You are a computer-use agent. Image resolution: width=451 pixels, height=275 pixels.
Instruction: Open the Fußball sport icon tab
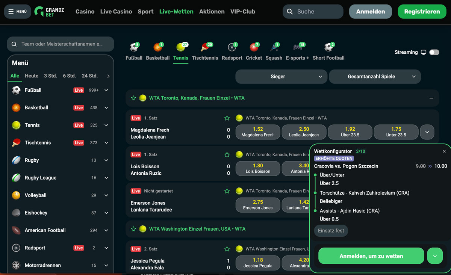tap(134, 48)
